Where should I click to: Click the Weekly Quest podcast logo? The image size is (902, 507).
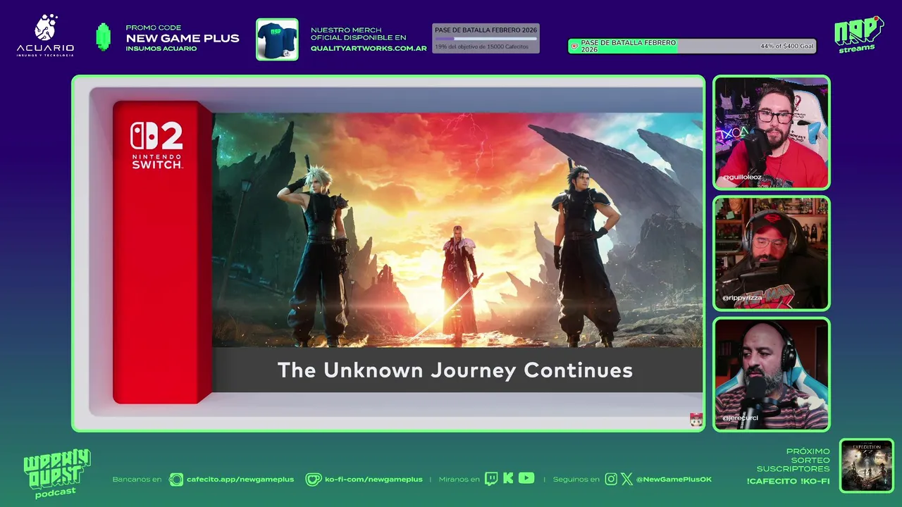click(x=56, y=474)
